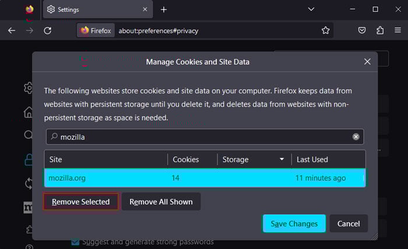
Task: Click the Firefox View icon in tab bar
Action: [30, 9]
